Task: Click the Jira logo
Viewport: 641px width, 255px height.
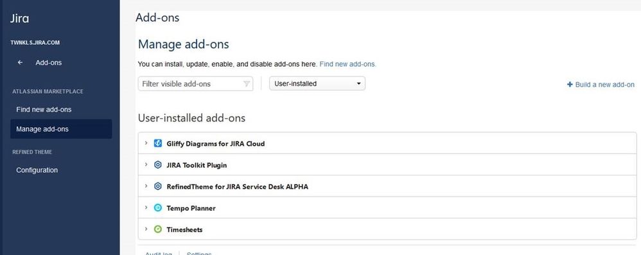Action: pos(19,19)
